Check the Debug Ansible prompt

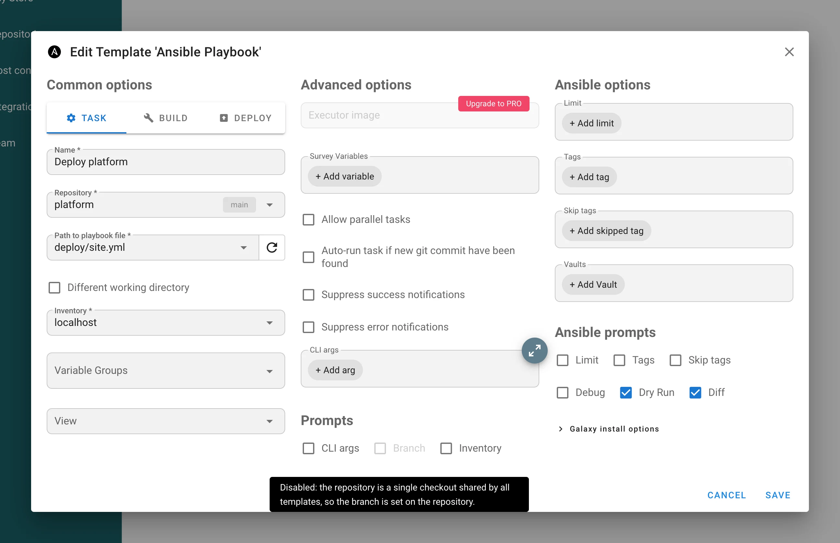pyautogui.click(x=563, y=392)
